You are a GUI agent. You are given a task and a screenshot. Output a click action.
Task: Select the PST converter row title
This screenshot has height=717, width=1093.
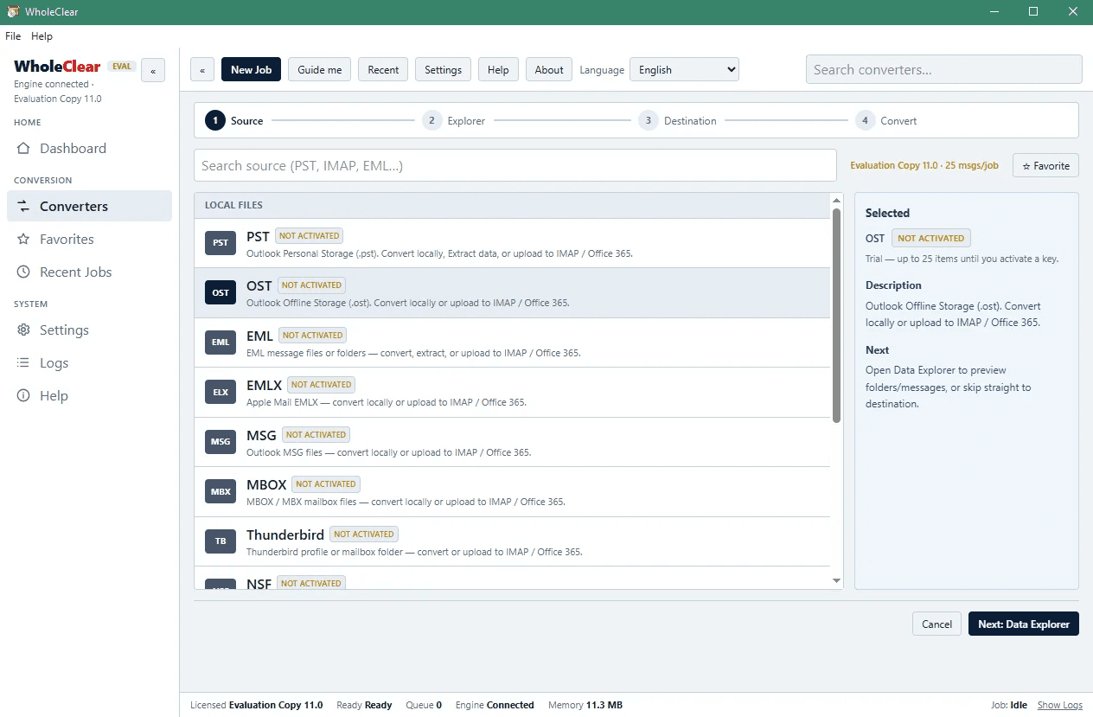(258, 236)
